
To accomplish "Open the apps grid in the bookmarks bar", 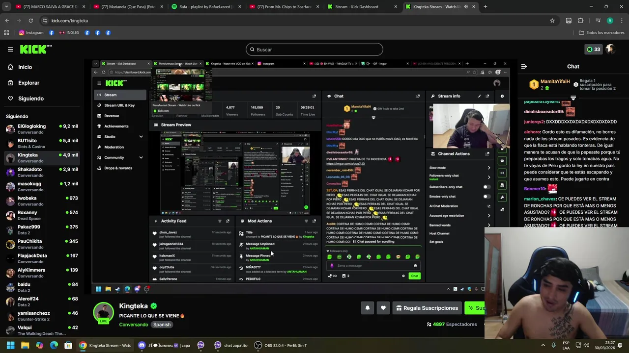I will 6,33.
